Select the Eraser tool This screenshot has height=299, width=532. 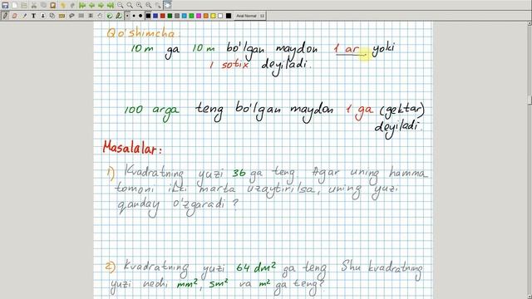click(15, 16)
